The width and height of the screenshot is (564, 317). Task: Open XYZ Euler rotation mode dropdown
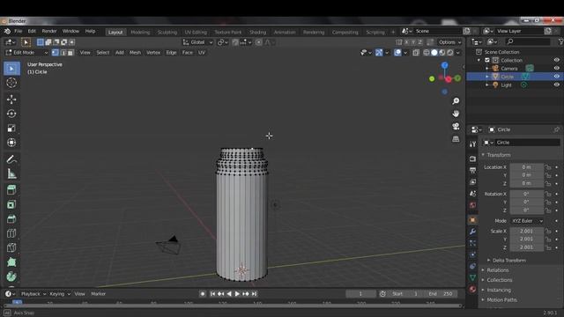527,221
